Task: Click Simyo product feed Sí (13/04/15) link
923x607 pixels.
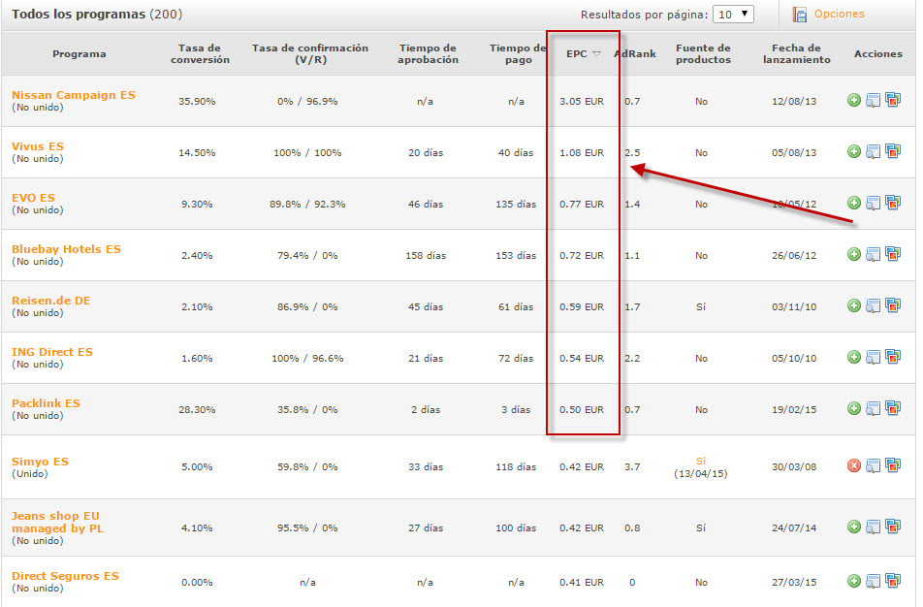Action: coord(700,466)
